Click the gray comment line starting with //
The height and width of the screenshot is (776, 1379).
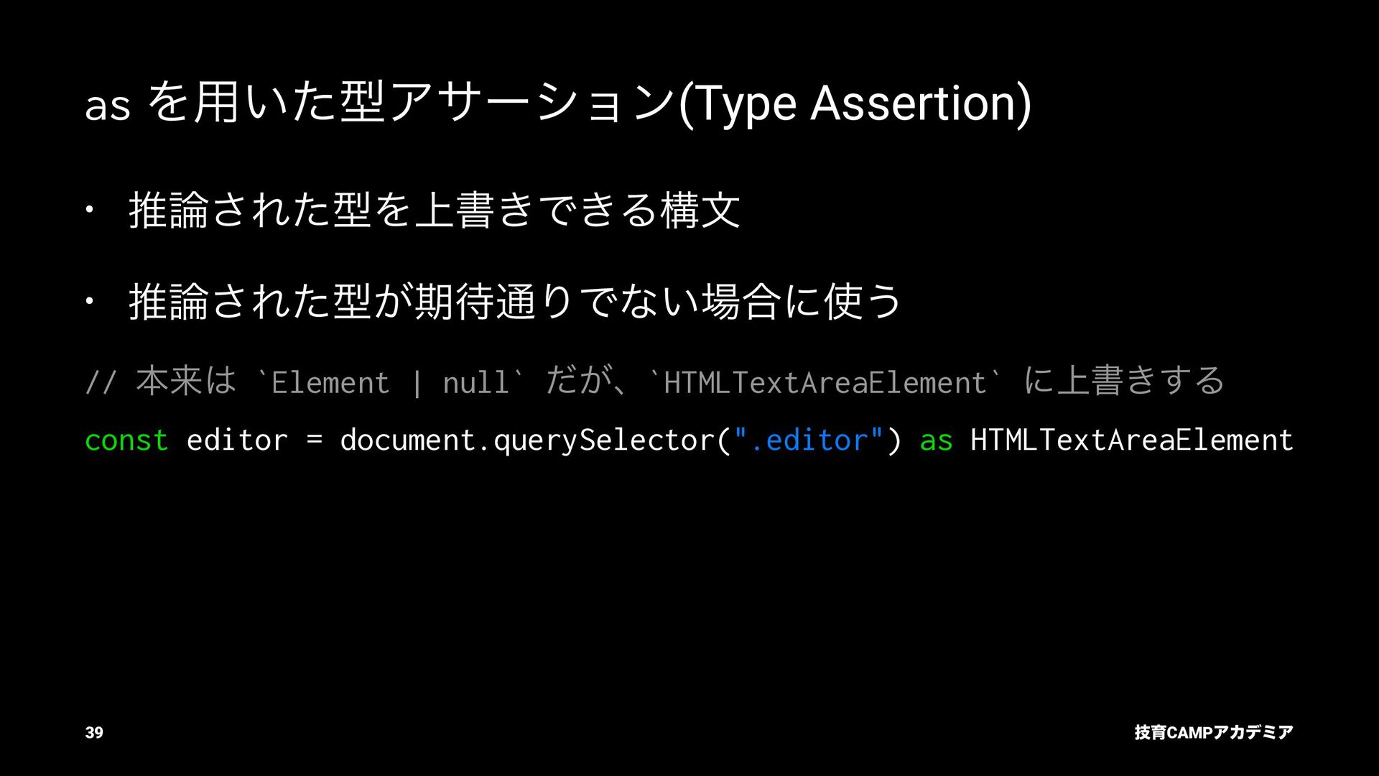click(x=654, y=381)
